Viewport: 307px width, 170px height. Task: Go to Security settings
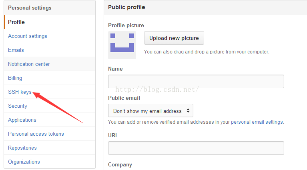coord(50,106)
